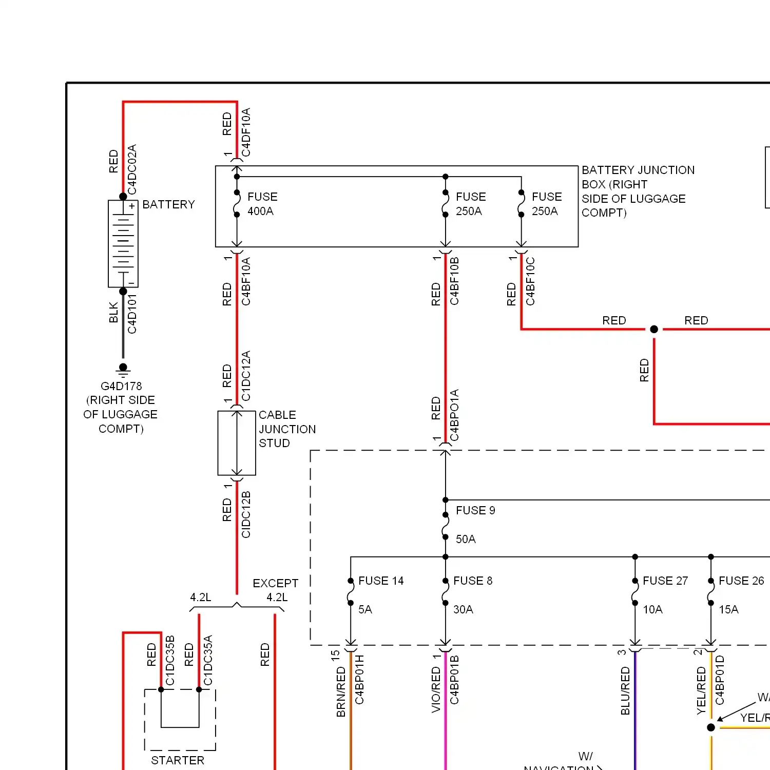The height and width of the screenshot is (770, 770).
Task: Click the FUSE 9 fuse symbol
Action: (x=445, y=526)
